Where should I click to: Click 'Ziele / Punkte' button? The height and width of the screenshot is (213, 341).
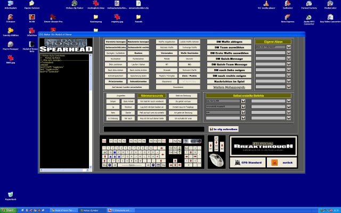[x=190, y=76]
